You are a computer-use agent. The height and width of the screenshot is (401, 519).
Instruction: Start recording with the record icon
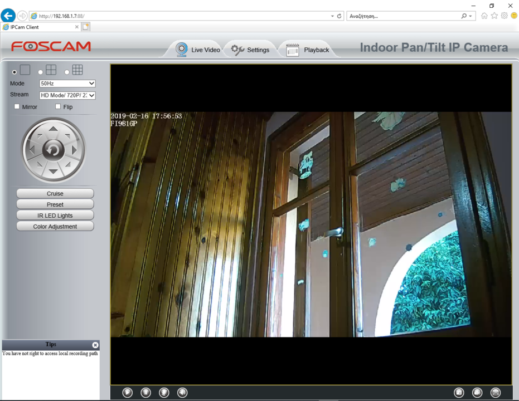[477, 393]
